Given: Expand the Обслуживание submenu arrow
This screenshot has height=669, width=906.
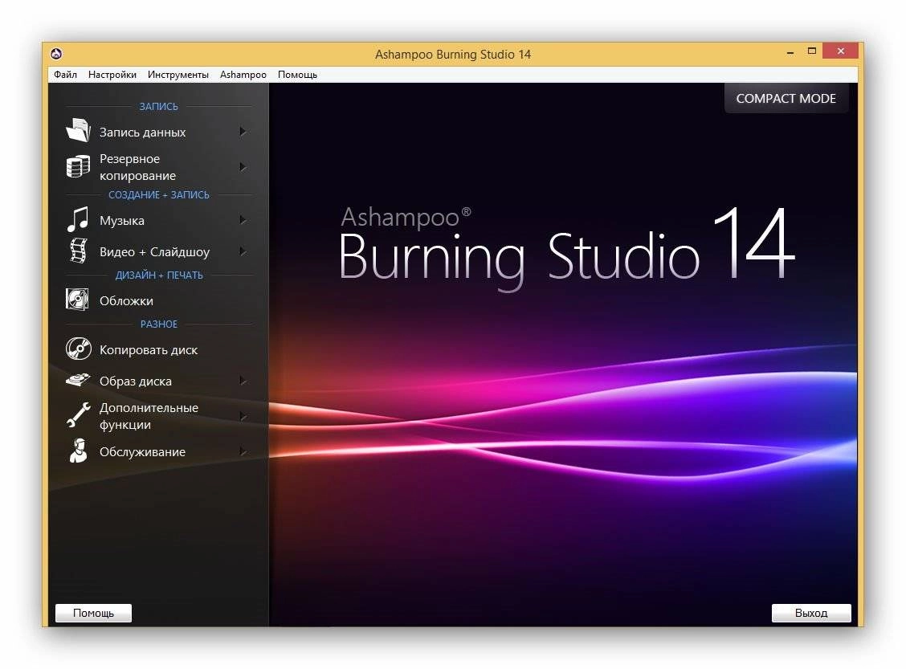Looking at the screenshot, I should click(243, 451).
